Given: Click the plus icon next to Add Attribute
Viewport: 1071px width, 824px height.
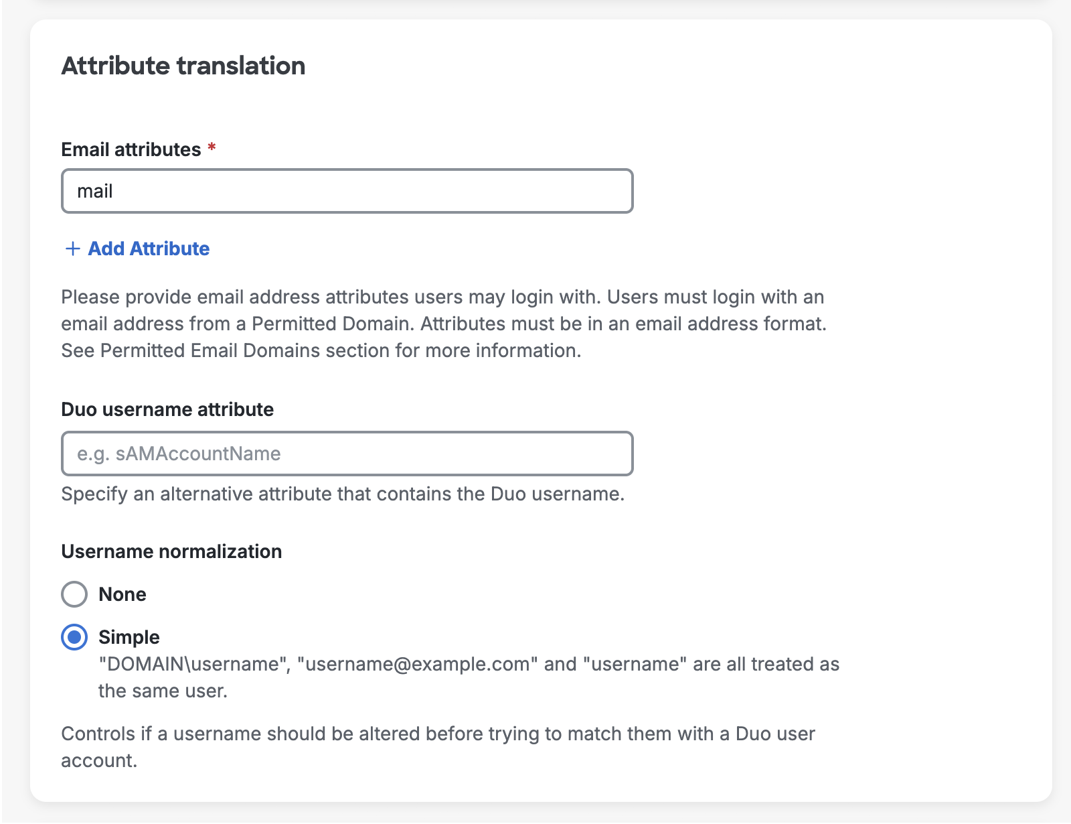Looking at the screenshot, I should [x=71, y=249].
